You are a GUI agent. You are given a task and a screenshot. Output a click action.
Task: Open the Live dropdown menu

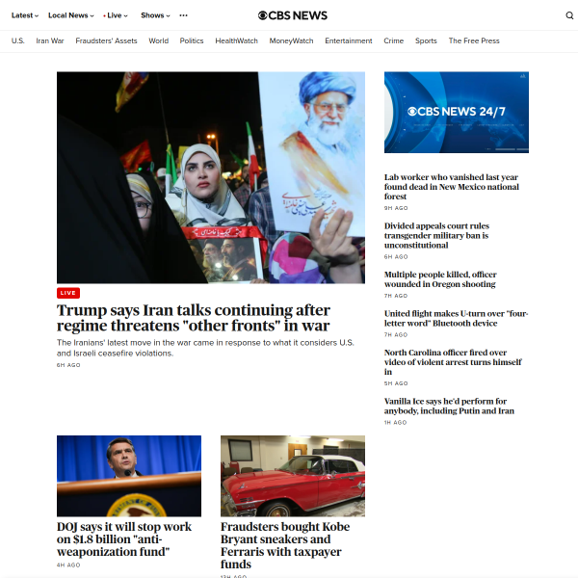click(116, 15)
